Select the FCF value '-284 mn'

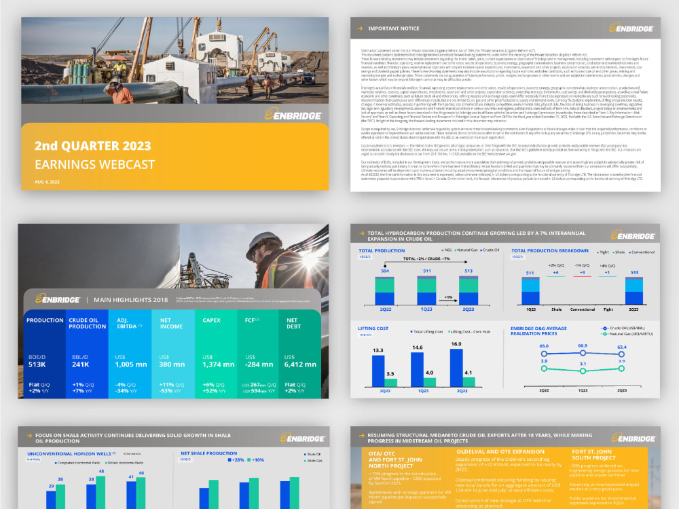tap(259, 364)
